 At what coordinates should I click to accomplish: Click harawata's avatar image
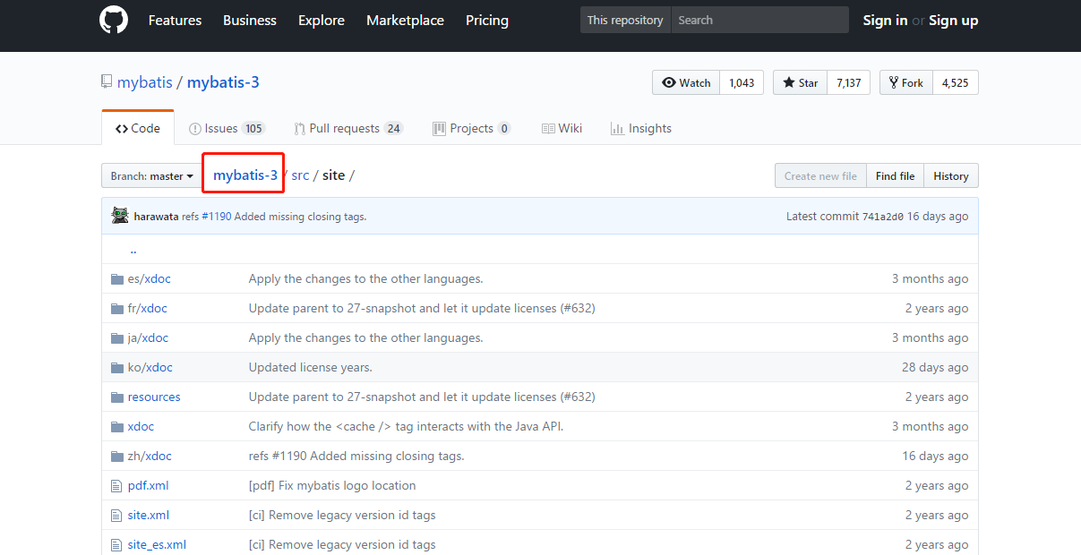point(120,216)
